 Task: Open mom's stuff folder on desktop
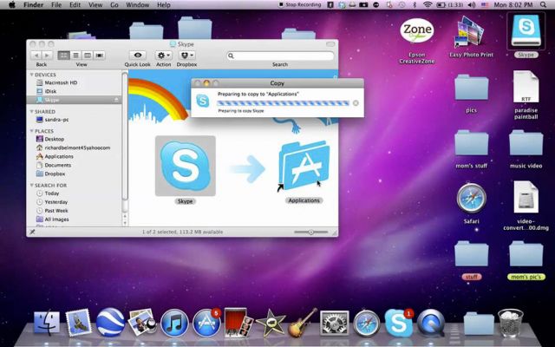471,142
